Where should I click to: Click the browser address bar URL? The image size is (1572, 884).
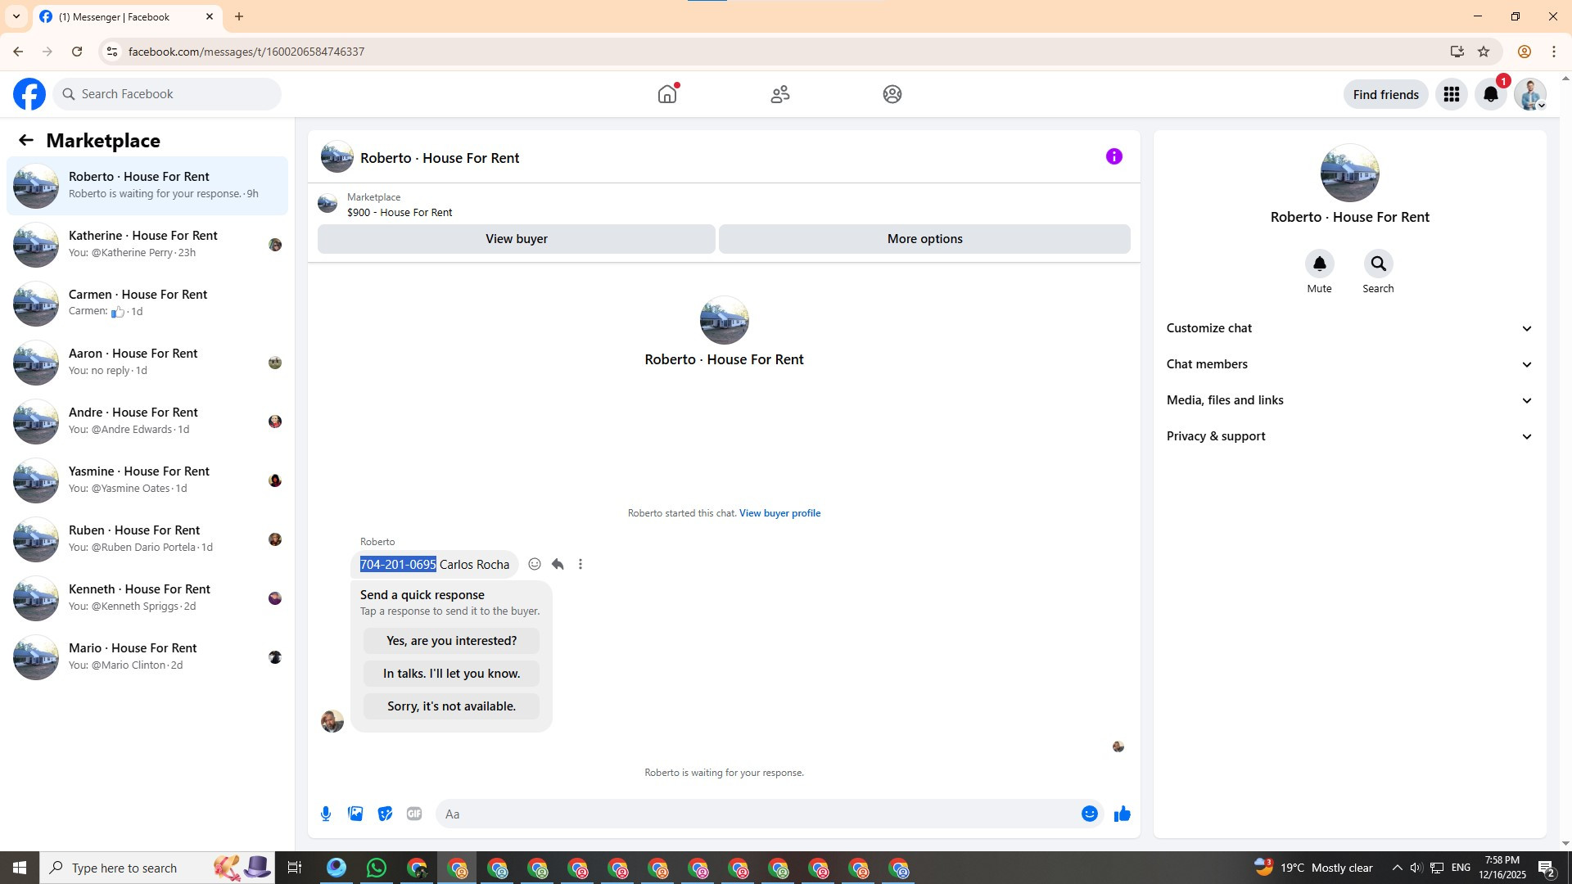coord(246,52)
